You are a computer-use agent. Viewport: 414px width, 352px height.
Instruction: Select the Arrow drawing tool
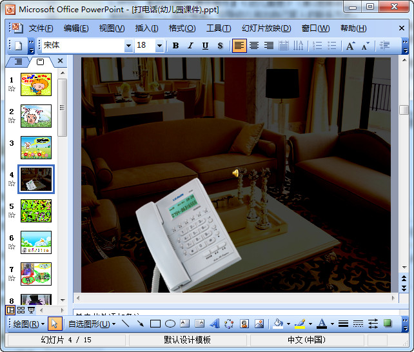click(x=140, y=324)
